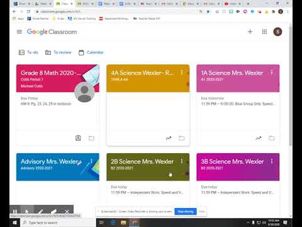This screenshot has width=302, height=227.
Task: Click the plus to create or join class
Action: point(250,32)
